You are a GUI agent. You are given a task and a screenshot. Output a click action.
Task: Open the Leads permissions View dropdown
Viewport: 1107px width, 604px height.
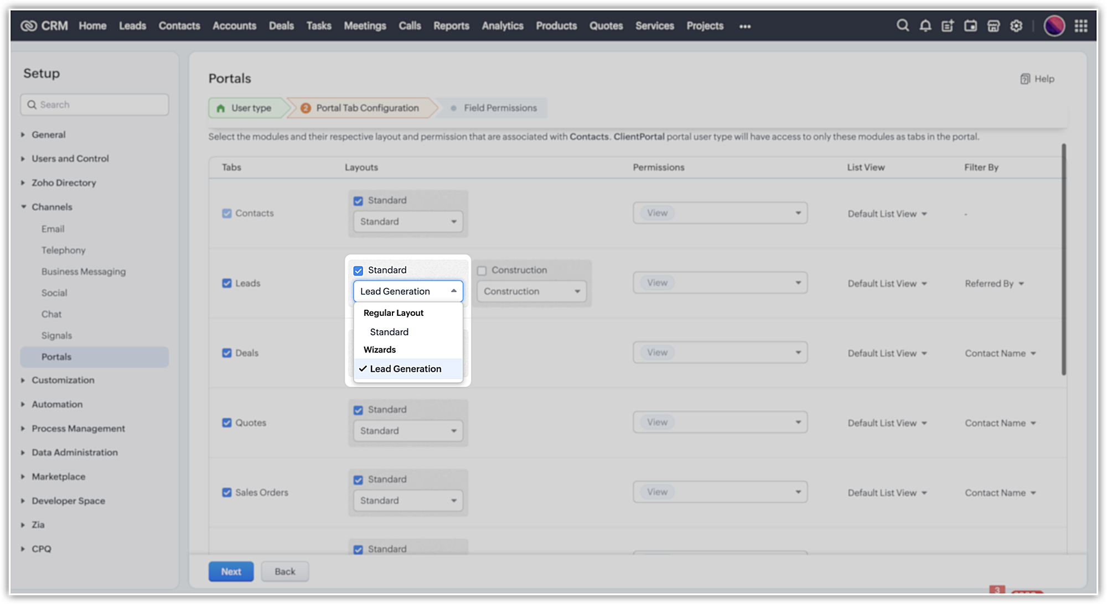pos(720,283)
